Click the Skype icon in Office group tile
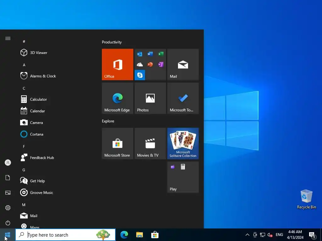The width and height of the screenshot is (322, 241). tap(140, 75)
